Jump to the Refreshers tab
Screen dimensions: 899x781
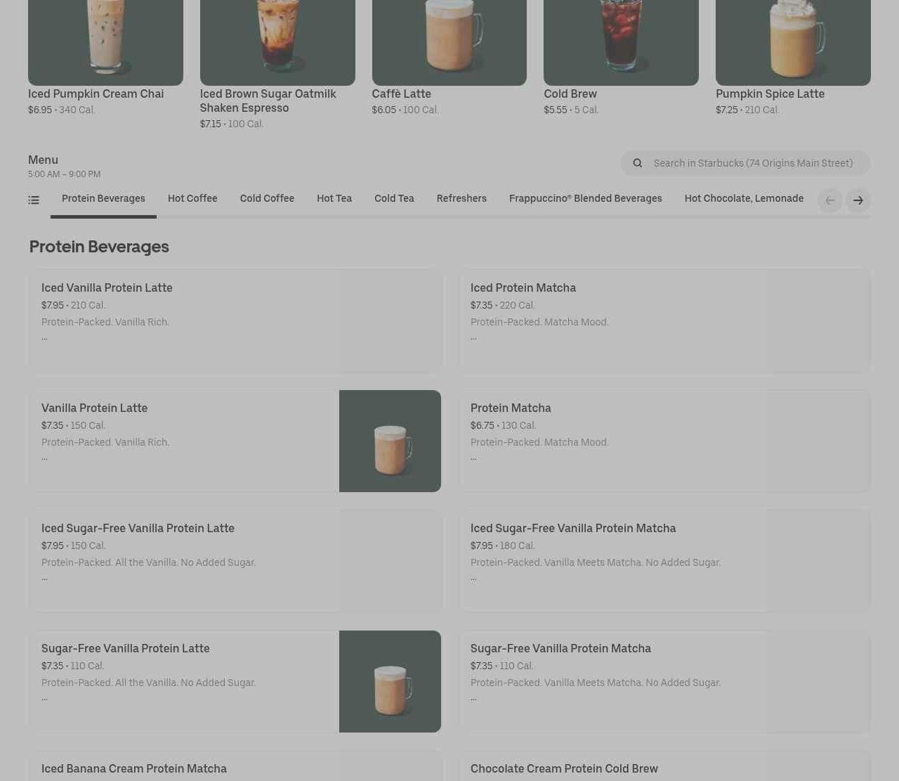461,199
